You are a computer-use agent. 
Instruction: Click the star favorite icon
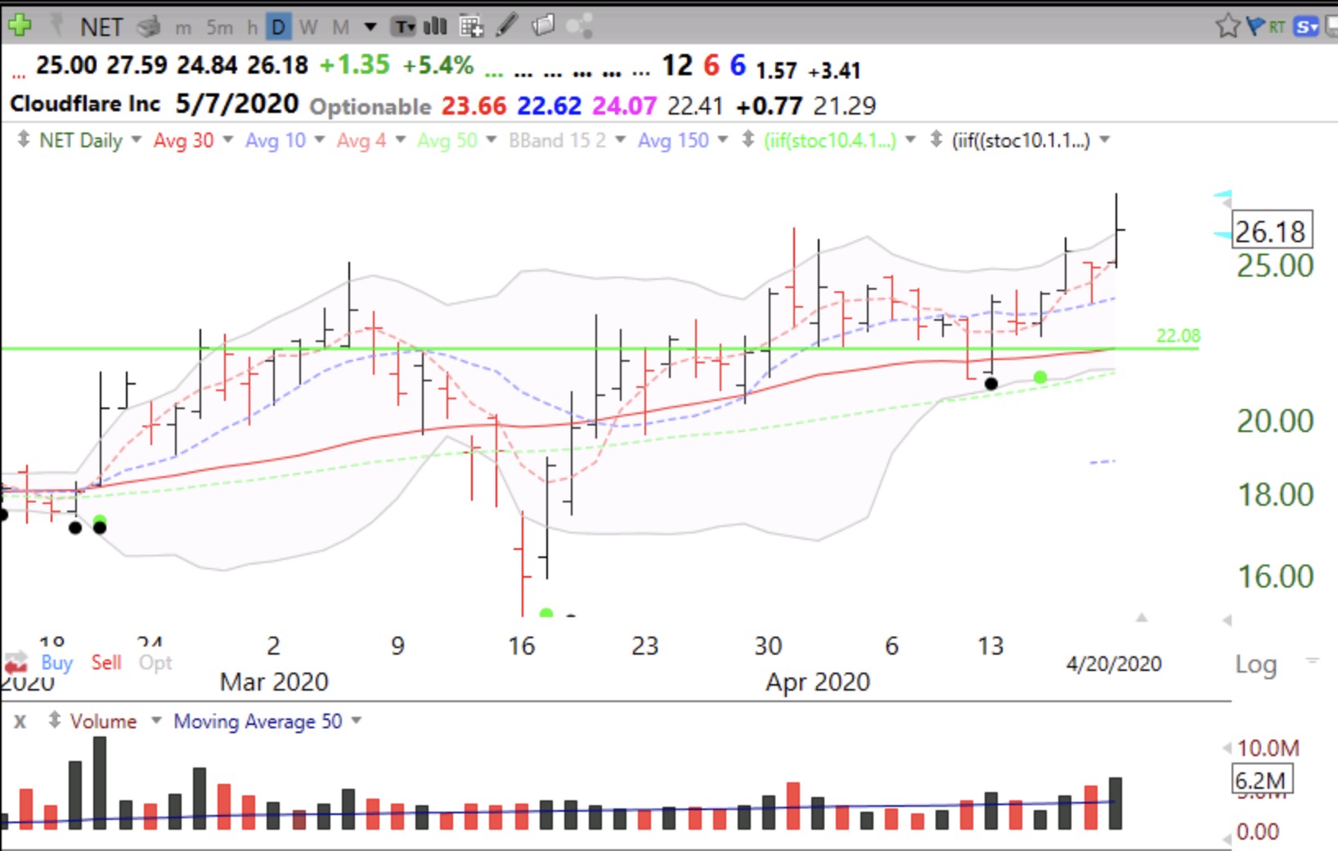[1228, 26]
